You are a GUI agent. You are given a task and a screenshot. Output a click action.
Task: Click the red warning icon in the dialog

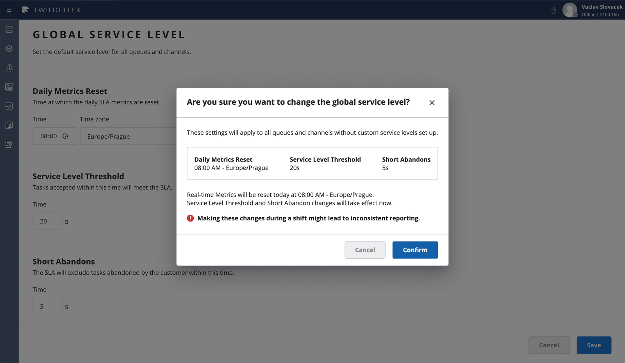(x=190, y=218)
